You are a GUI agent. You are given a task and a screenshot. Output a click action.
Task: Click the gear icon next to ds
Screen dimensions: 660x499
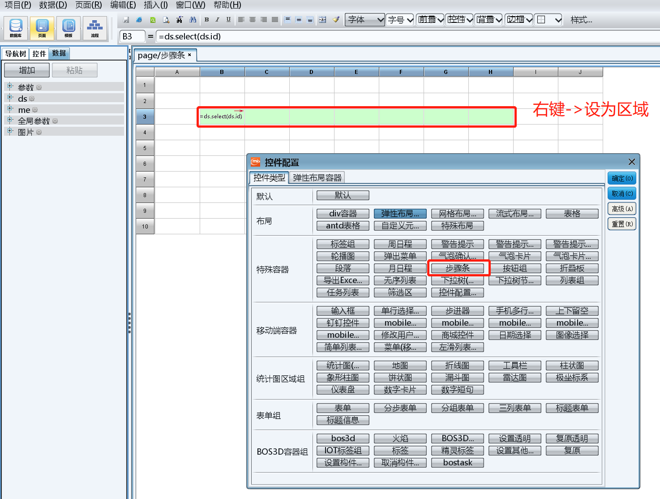click(32, 99)
